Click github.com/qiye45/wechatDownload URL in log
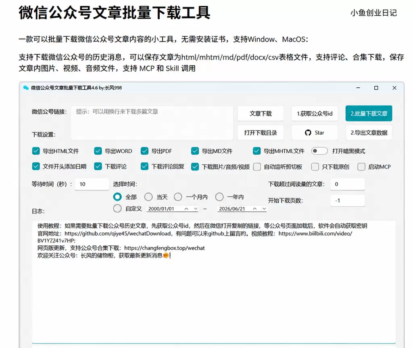Screen dimensions: 413x348 click(118, 233)
